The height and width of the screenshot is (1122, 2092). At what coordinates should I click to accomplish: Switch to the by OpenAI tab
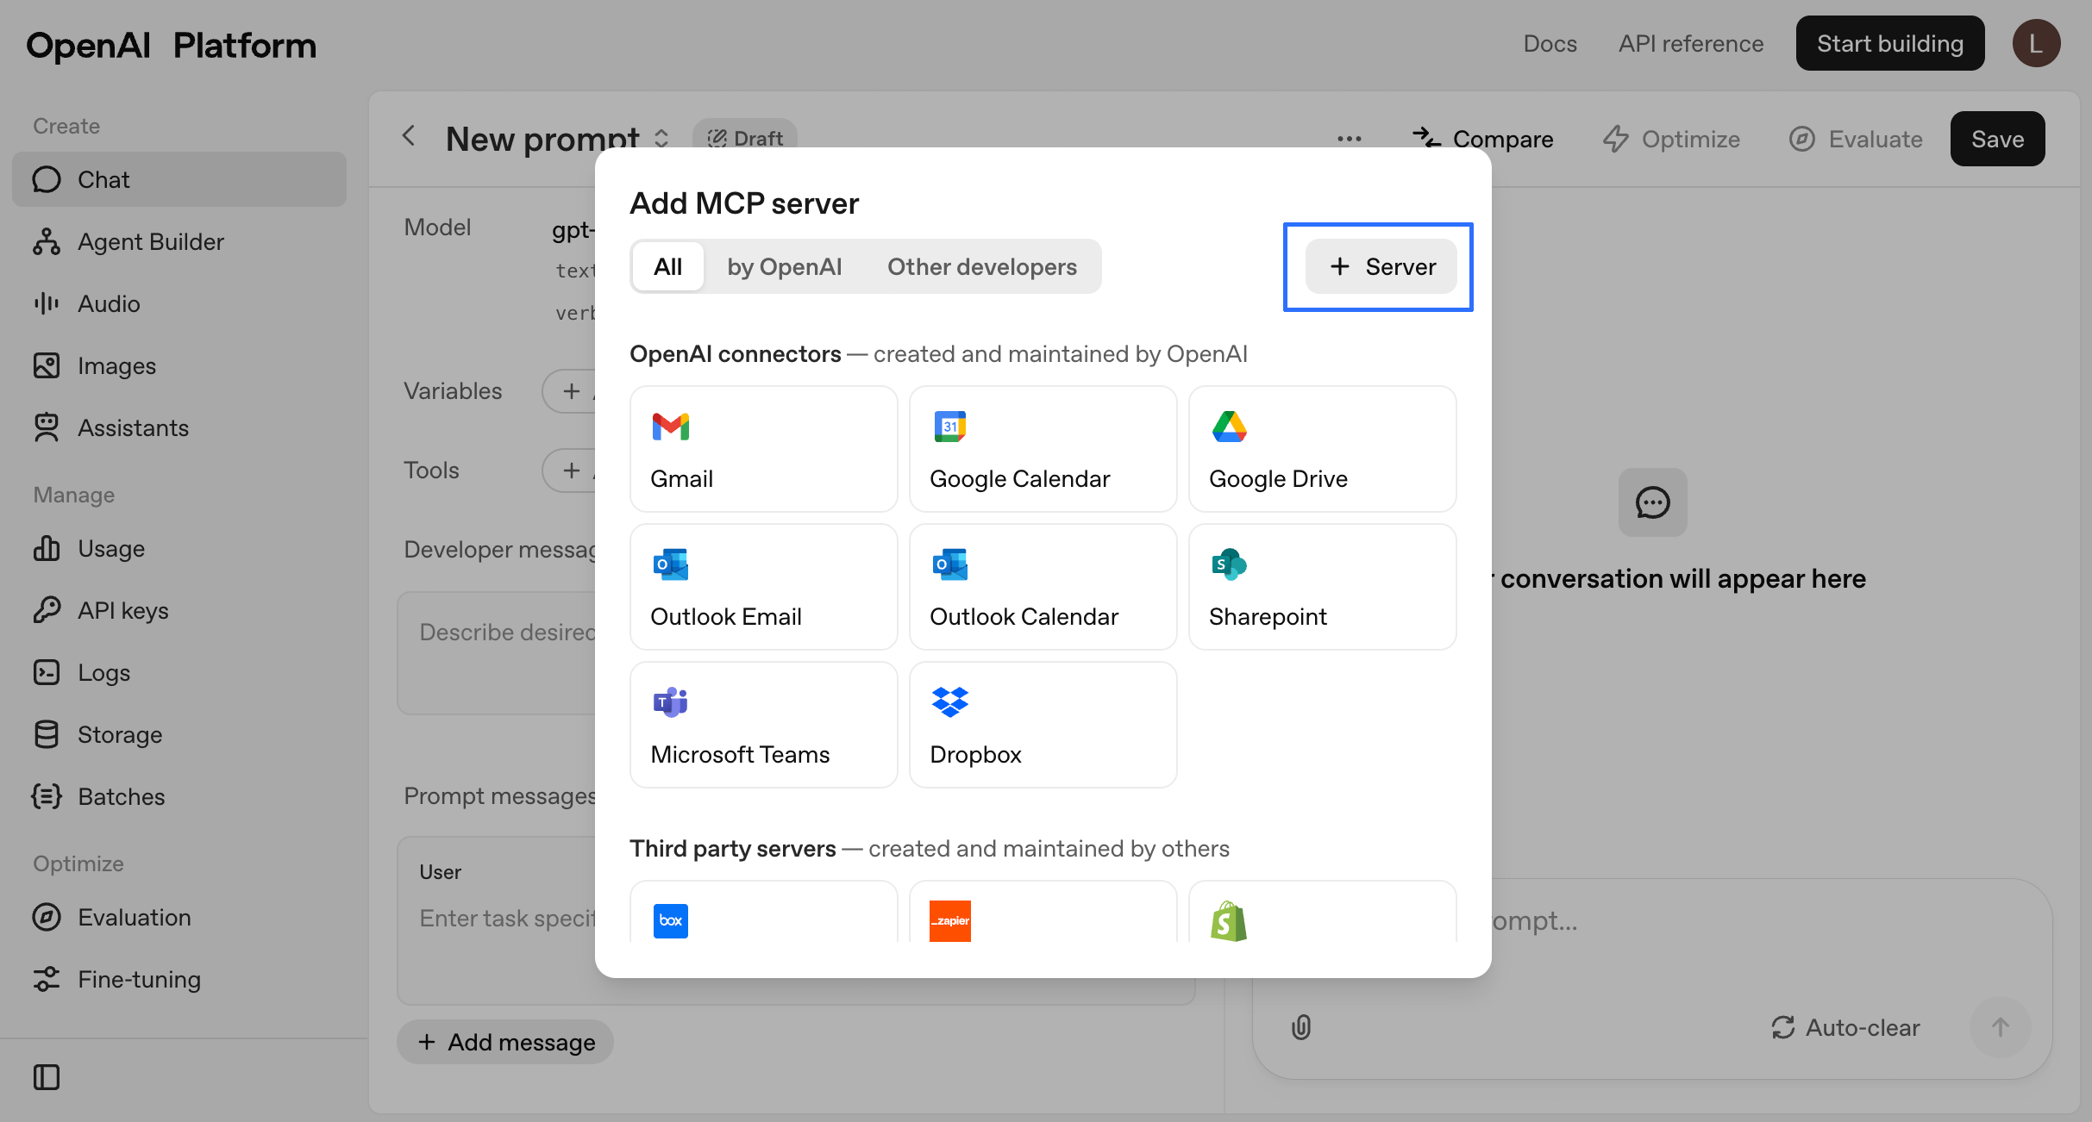tap(784, 267)
